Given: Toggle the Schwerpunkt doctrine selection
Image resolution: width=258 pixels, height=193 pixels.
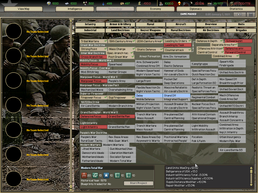Looking at the screenshot, I should click(239, 41).
